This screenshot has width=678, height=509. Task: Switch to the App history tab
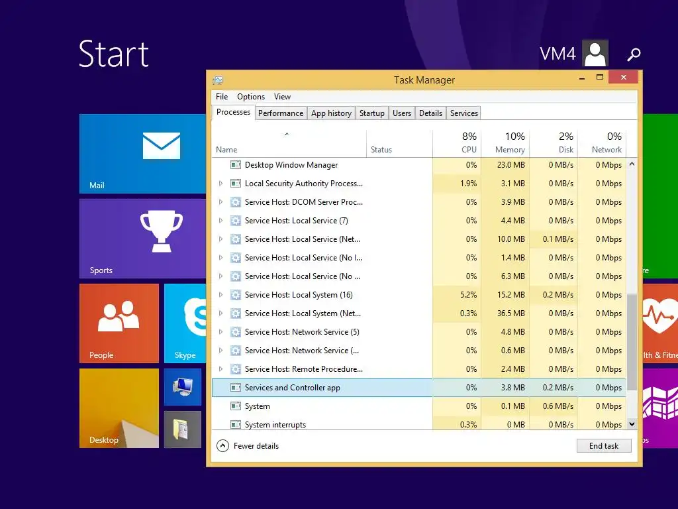pos(331,113)
